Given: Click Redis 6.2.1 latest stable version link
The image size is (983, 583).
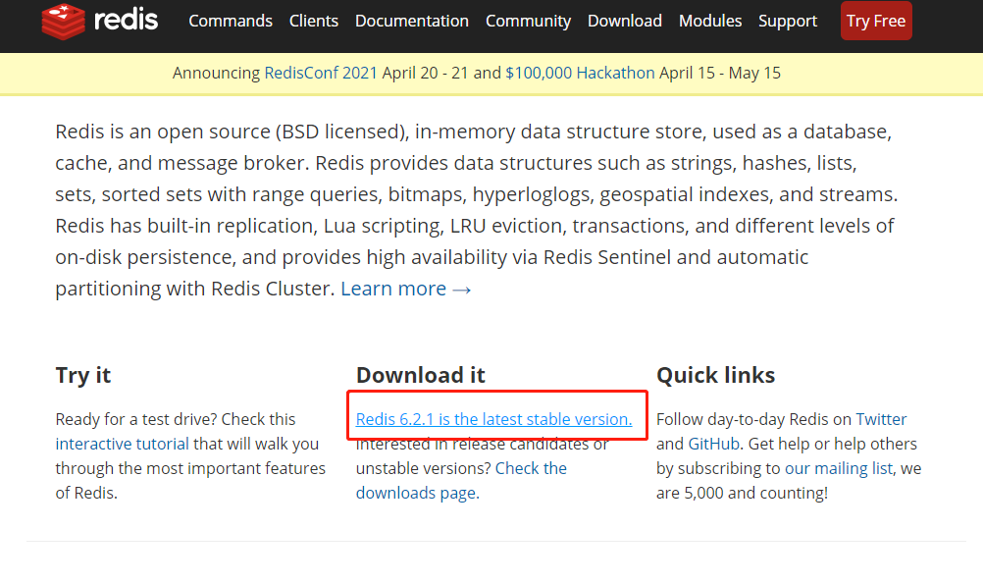Looking at the screenshot, I should (493, 419).
